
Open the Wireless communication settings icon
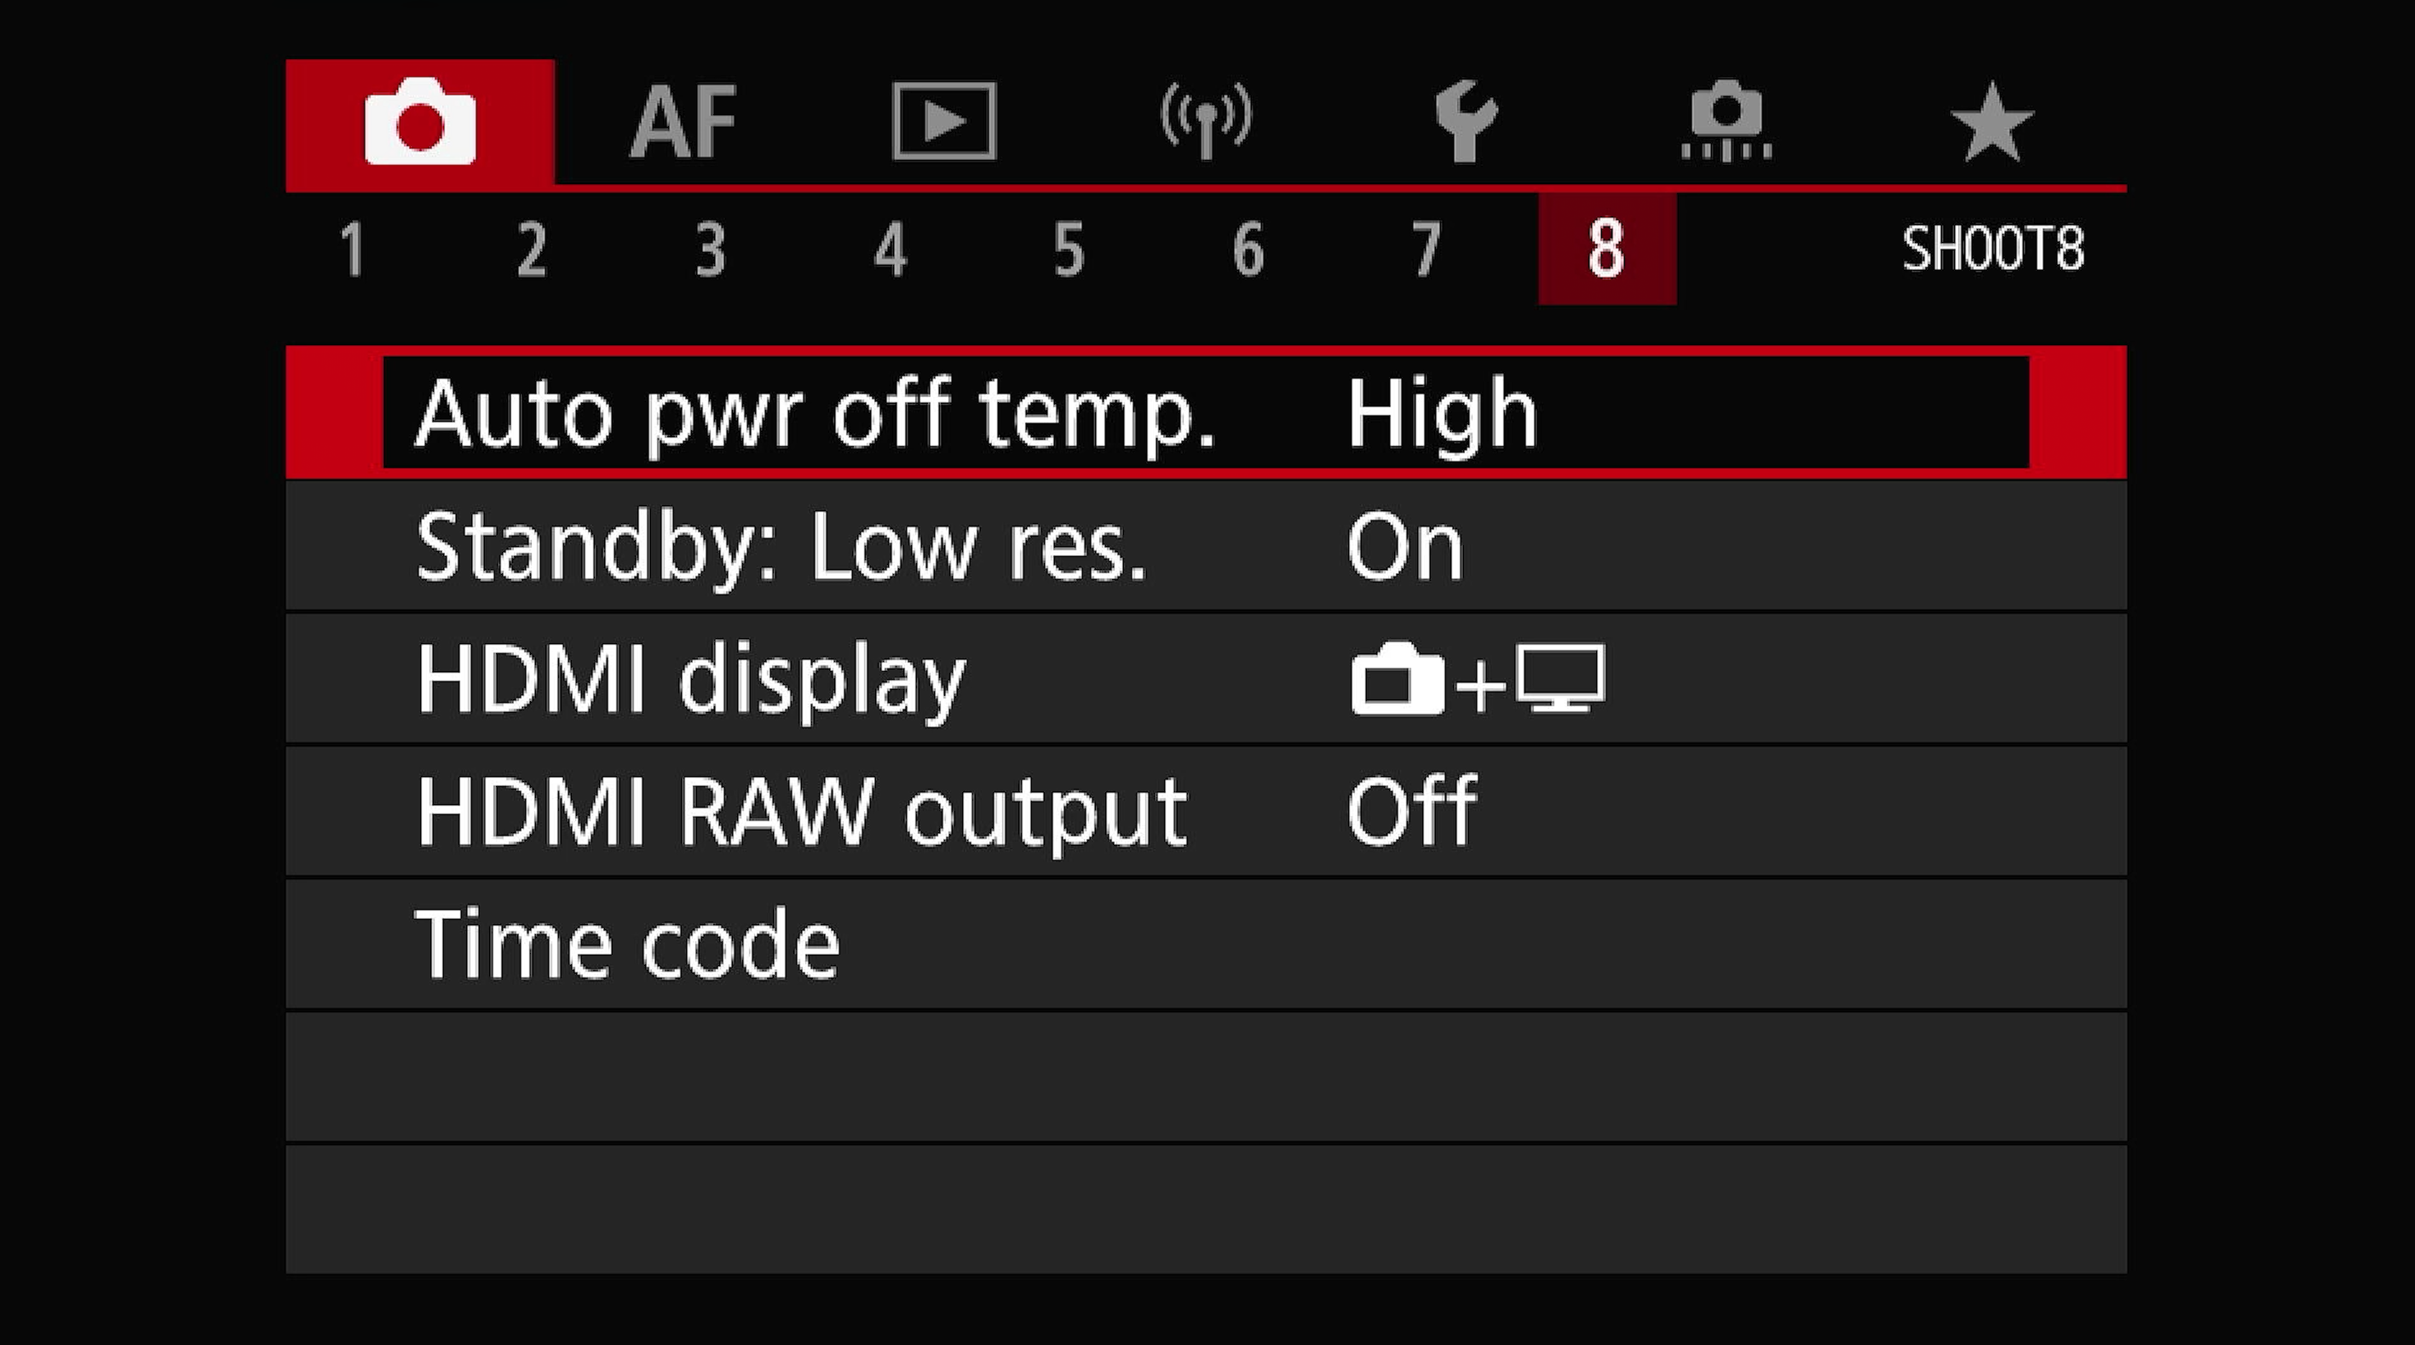1206,123
